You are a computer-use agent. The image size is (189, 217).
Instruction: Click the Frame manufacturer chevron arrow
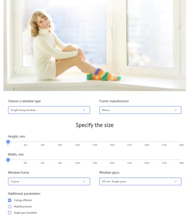(175, 110)
